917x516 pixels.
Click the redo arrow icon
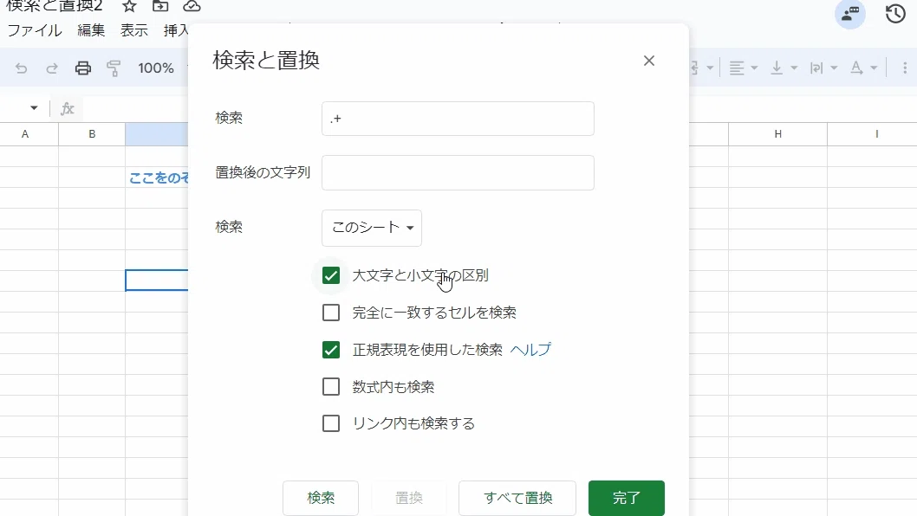tap(52, 68)
